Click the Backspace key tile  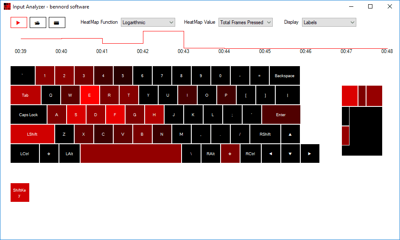285,75
